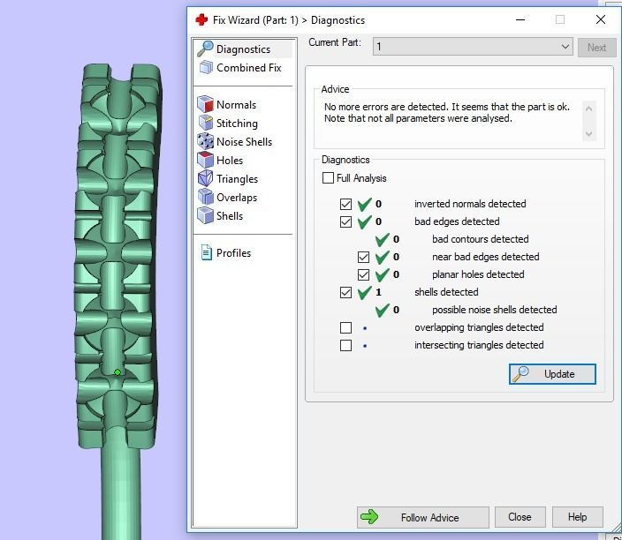
Task: Open the Holes fix page
Action: coord(230,161)
